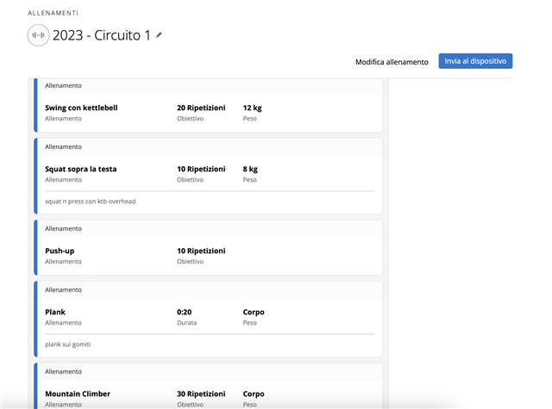
Task: Click the Corpo weight for Plank
Action: [x=254, y=312]
